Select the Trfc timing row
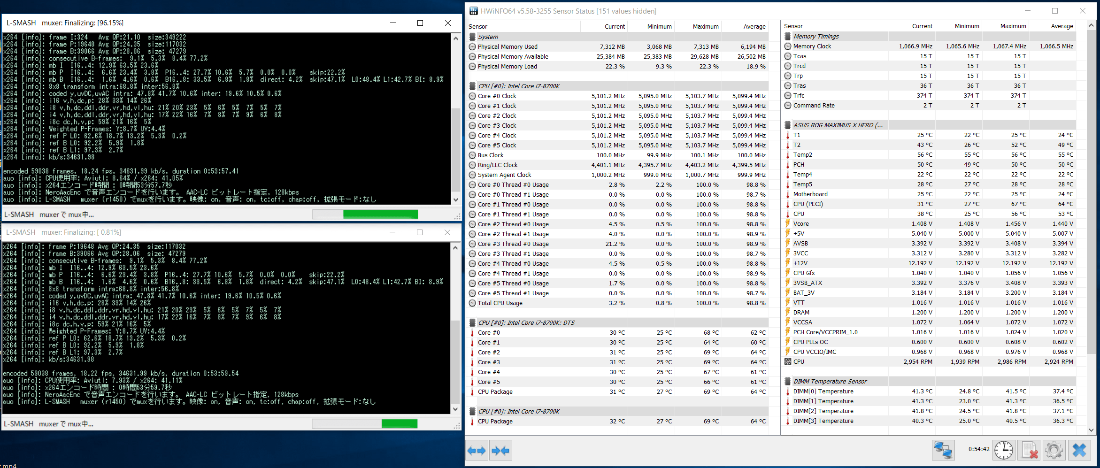Viewport: 1100px width, 468px height. coord(930,95)
